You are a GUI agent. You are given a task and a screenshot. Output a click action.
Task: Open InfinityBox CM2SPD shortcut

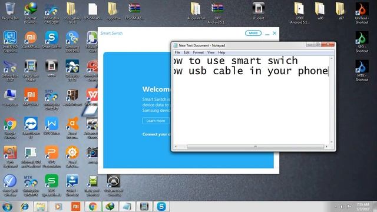click(x=51, y=99)
